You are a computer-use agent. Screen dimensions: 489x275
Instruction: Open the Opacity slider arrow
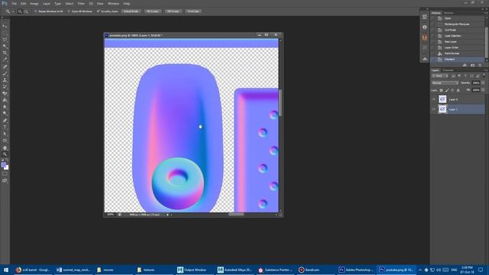483,83
